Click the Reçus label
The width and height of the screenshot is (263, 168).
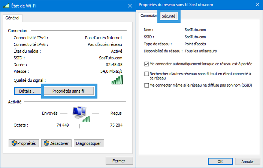tap(116, 113)
